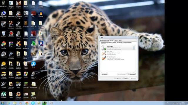Open Windows Media Player from taskbar
The width and height of the screenshot is (188, 105).
point(21,103)
